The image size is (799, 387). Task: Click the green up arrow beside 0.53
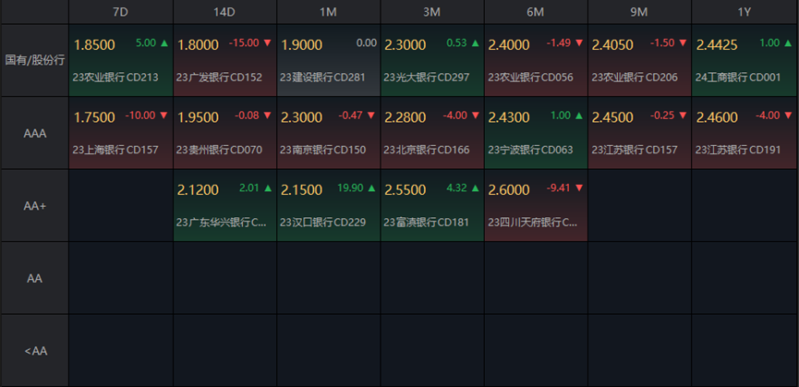point(476,43)
